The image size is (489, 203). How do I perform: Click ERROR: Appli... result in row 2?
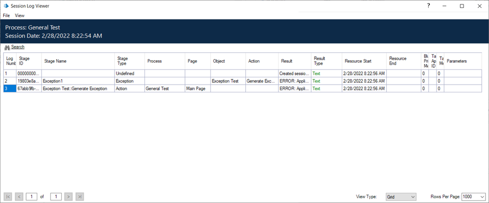tap(295, 81)
